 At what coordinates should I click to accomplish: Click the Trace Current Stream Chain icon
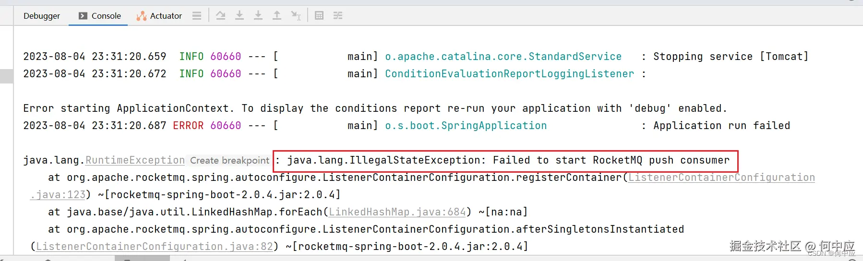click(x=338, y=16)
